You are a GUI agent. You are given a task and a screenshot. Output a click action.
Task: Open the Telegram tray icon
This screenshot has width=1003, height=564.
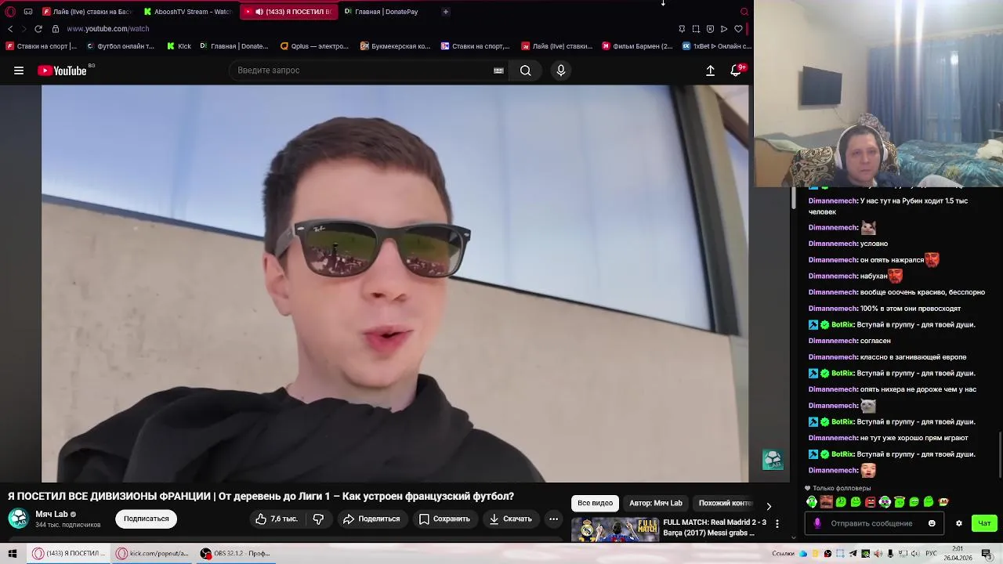point(853,554)
